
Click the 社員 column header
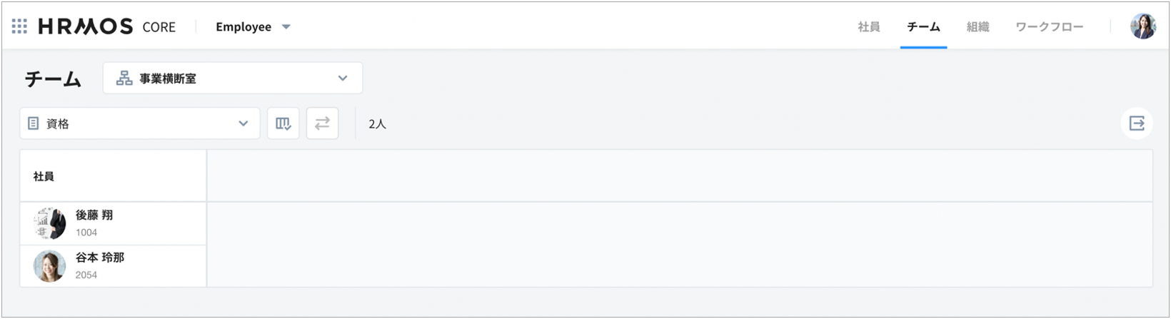point(44,176)
